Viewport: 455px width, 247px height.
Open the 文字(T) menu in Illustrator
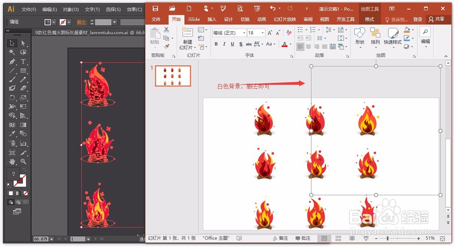pyautogui.click(x=92, y=9)
